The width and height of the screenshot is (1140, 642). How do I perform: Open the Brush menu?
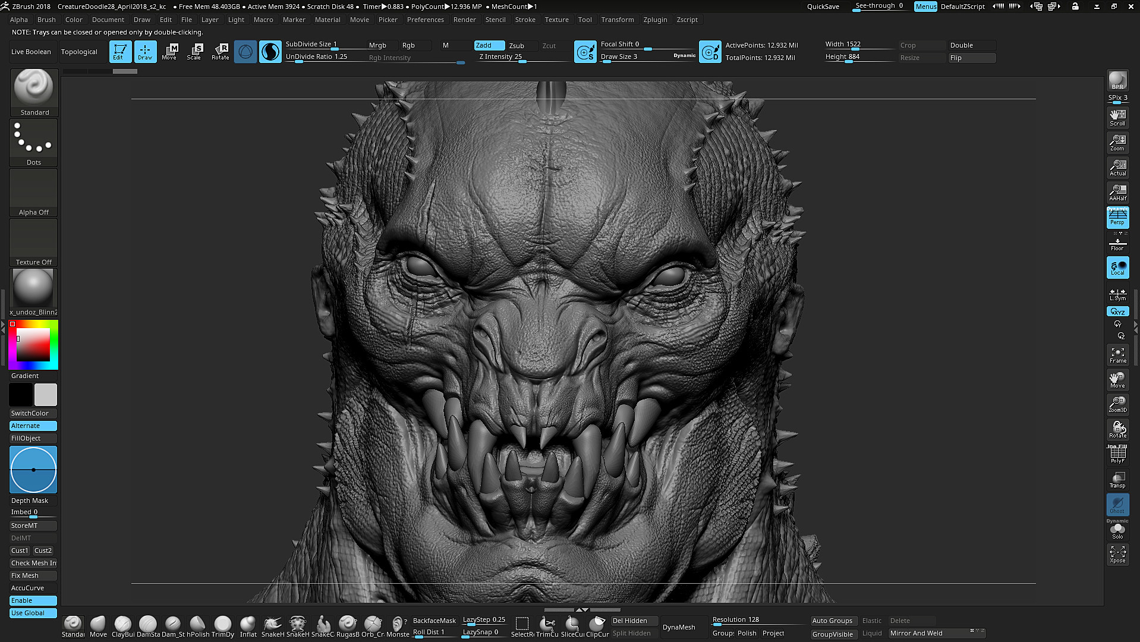click(x=46, y=20)
